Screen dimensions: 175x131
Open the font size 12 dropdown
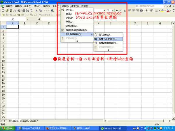click(x=113, y=10)
